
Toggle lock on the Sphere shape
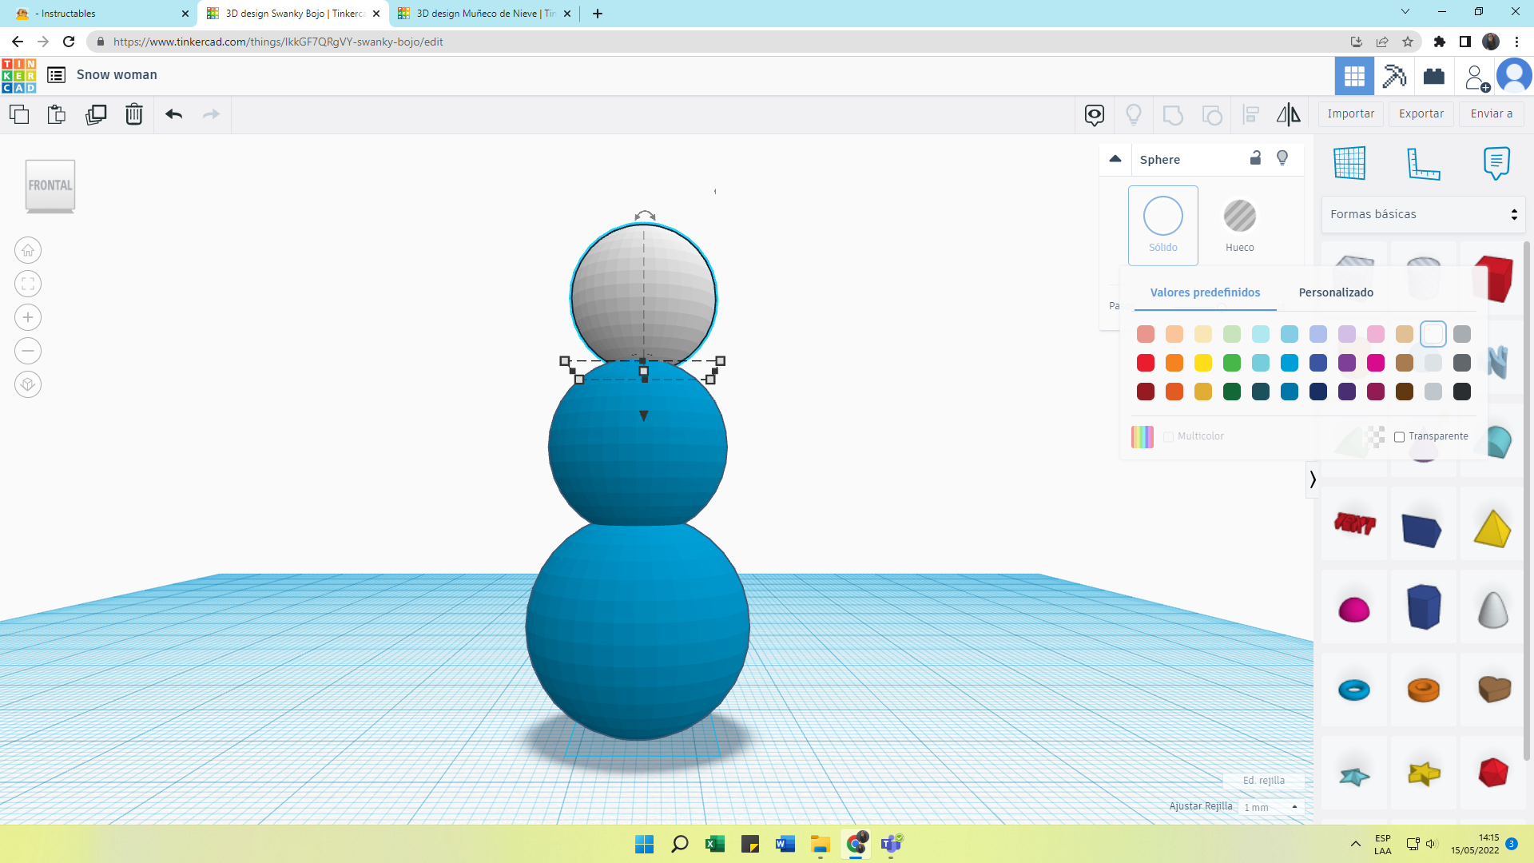(x=1255, y=158)
